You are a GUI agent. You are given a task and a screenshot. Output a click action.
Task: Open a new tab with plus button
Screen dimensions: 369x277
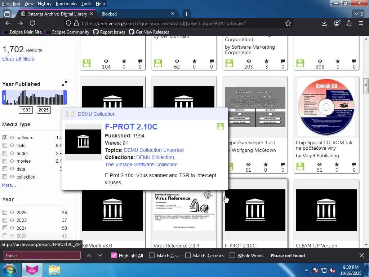point(186,14)
